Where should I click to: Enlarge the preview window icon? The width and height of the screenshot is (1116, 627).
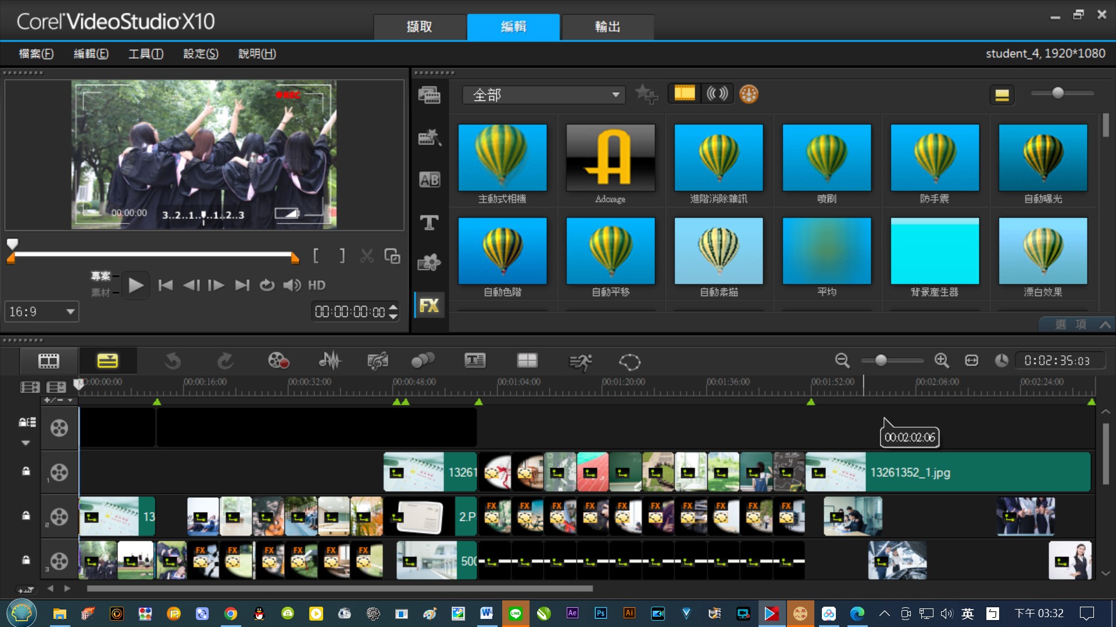coord(392,256)
